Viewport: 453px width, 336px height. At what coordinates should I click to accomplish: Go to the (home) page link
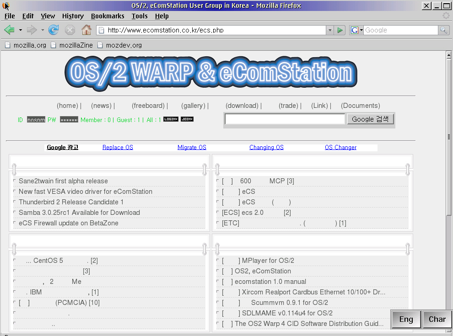click(x=67, y=106)
